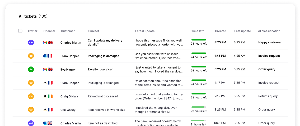Viewport: 300px width, 126px height.
Task: Click the Amazon icon in Carl Casey's row
Action: point(45,110)
